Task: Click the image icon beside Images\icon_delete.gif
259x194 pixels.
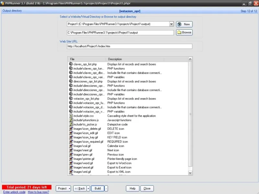Action: point(71,128)
